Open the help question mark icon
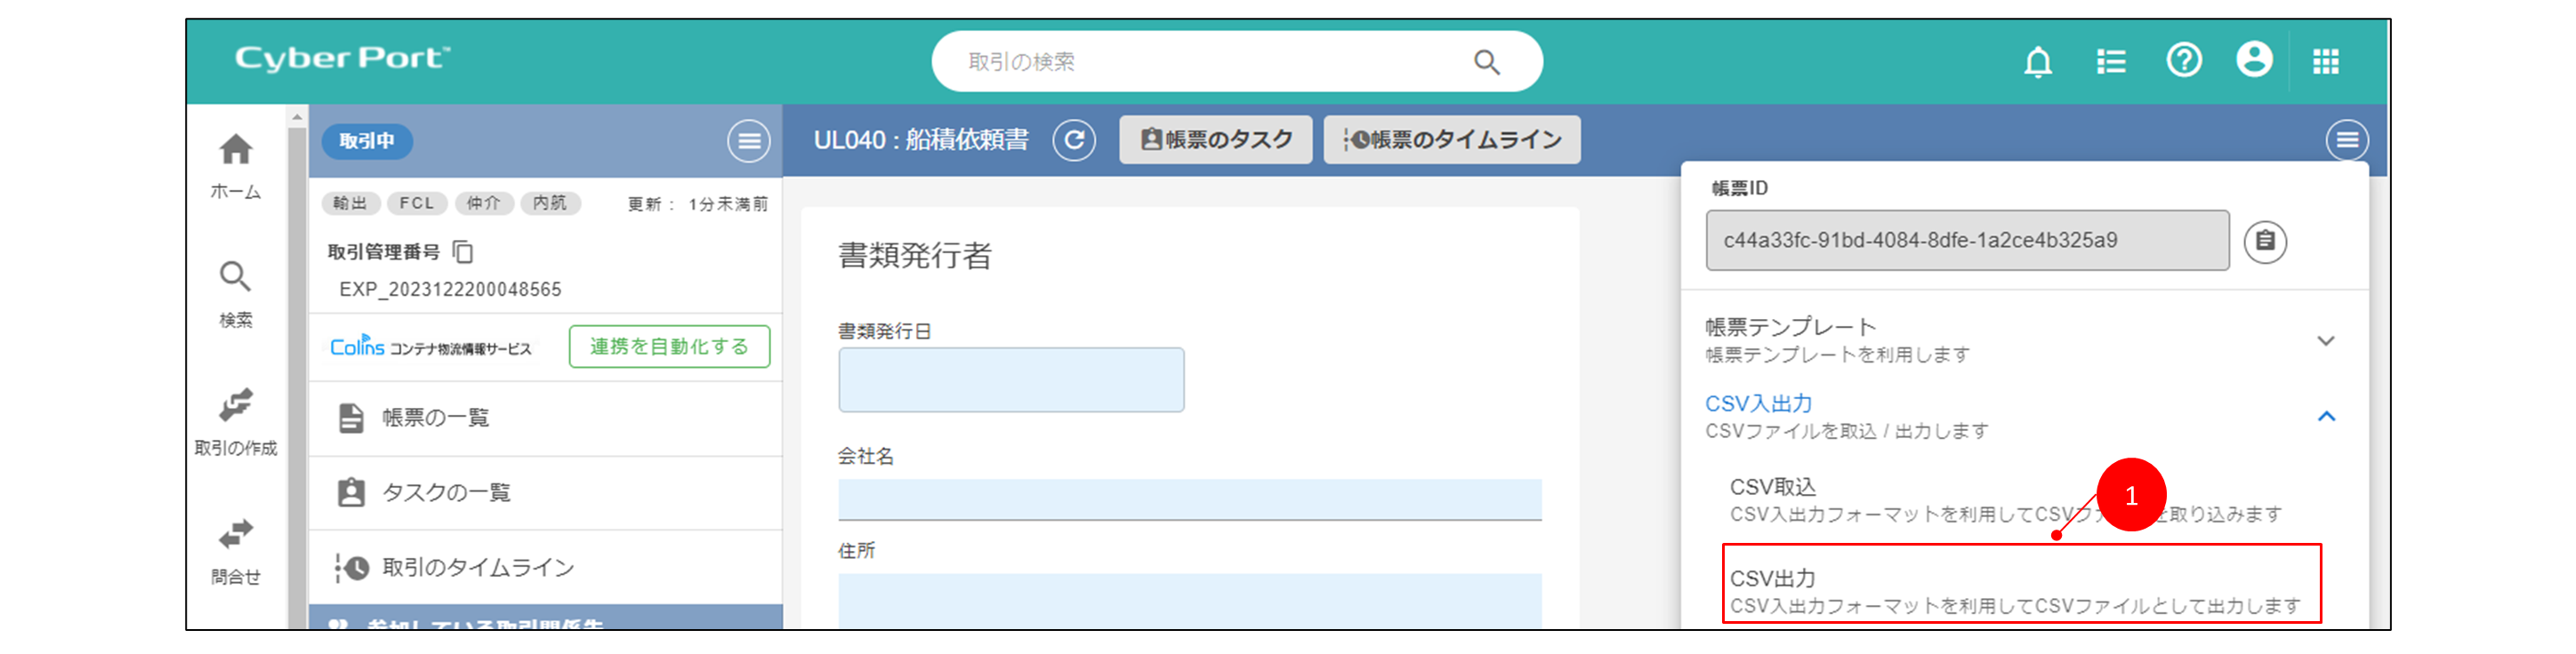 (2183, 61)
